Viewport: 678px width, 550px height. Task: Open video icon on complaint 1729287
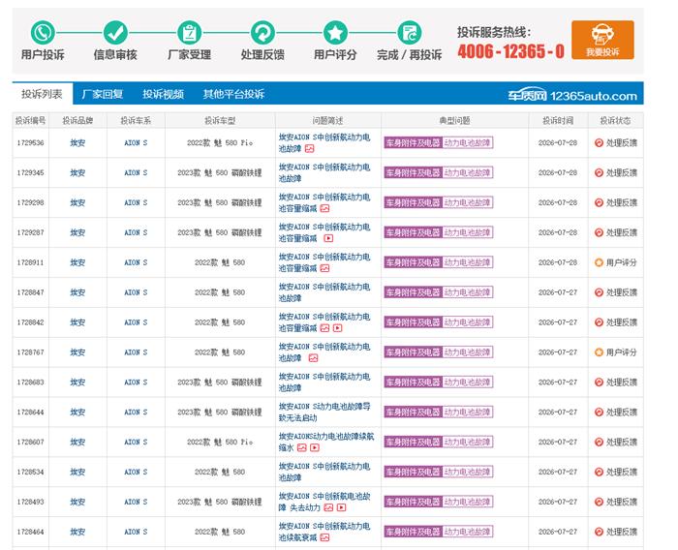point(328,238)
